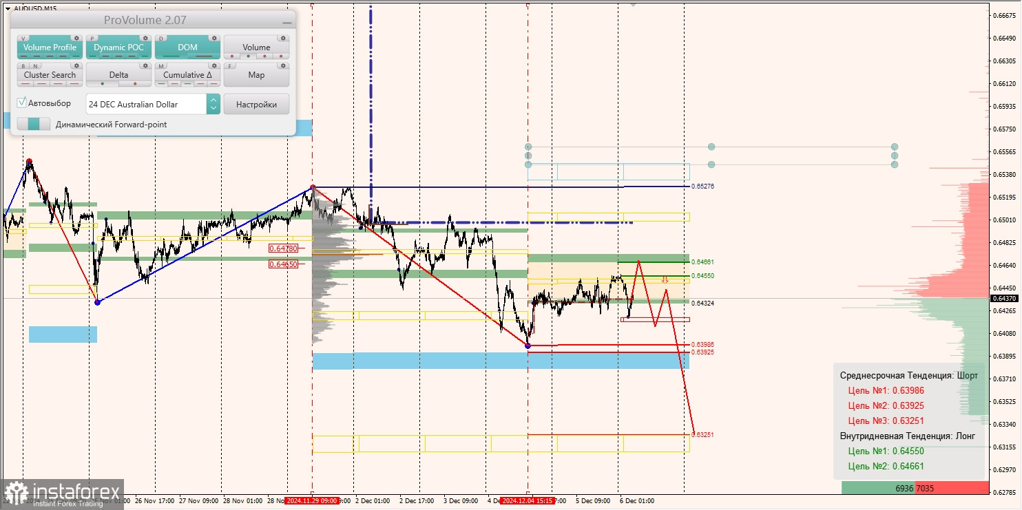This screenshot has width=1022, height=510.
Task: Enable Cumulative Δ indicator
Action: point(187,75)
